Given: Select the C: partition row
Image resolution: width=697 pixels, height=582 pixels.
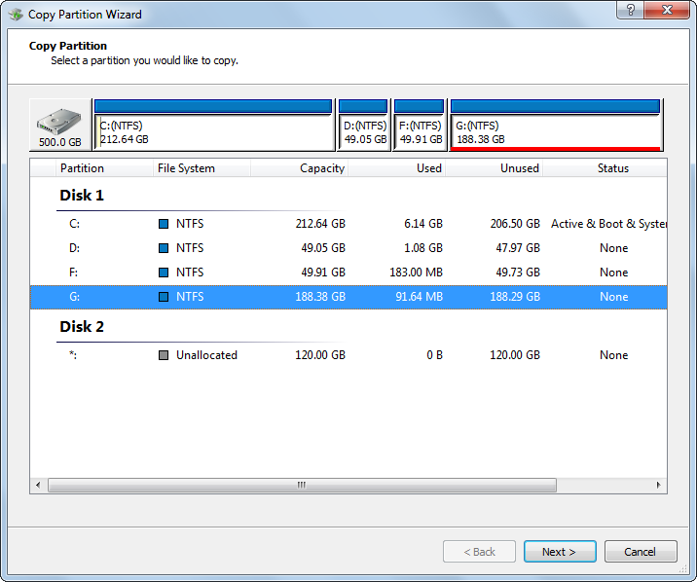Looking at the screenshot, I should 348,224.
